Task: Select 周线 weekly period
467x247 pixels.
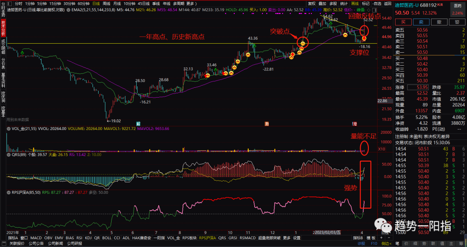Action: coord(107,3)
